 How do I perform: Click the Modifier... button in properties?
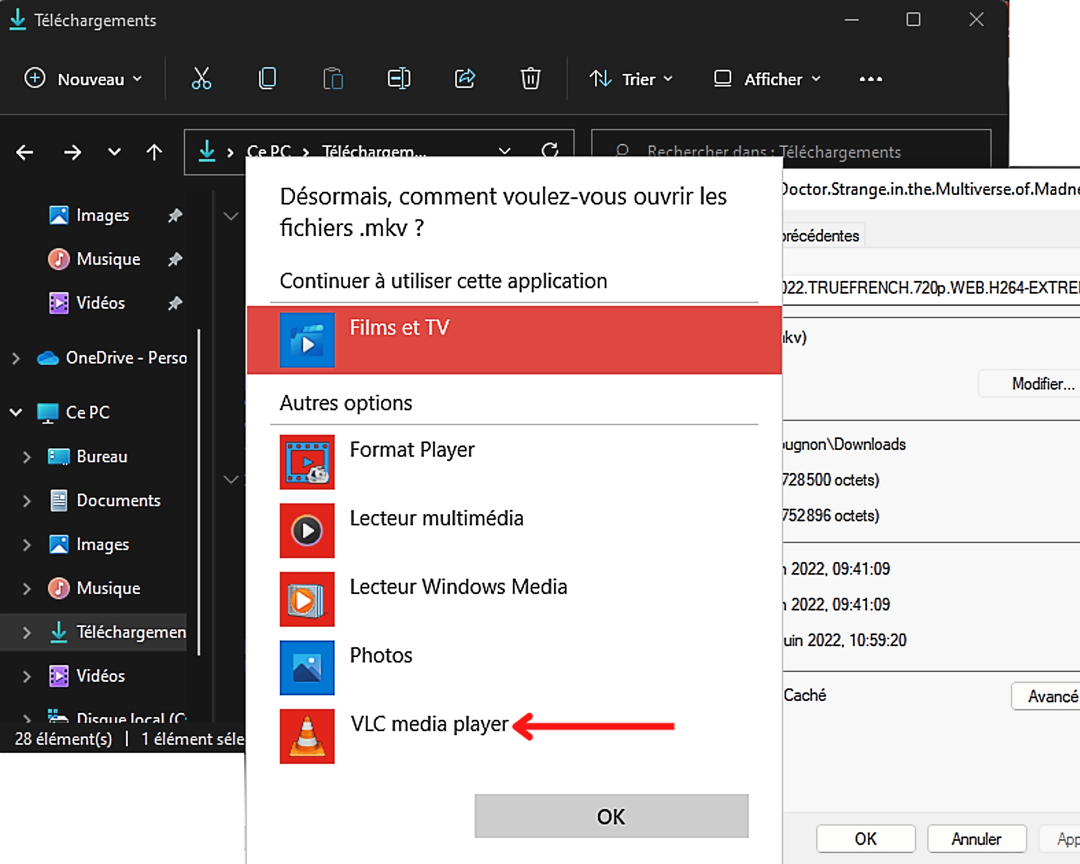1030,383
